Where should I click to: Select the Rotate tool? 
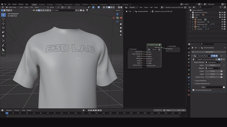click(3, 28)
